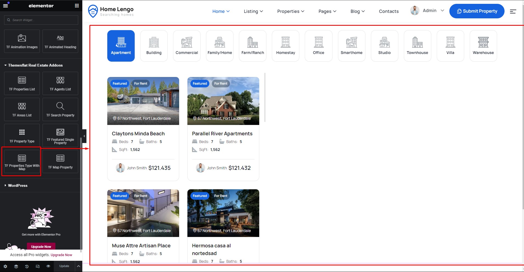Collapse the Elementor panel with side arrow
Viewport: 524px width, 272px height.
(x=84, y=136)
